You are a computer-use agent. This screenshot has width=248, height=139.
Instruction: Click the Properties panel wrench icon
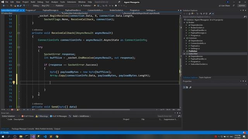click(x=190, y=88)
